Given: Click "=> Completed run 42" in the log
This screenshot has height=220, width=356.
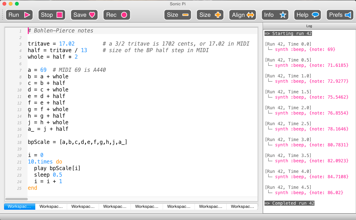Looking at the screenshot, I should pos(289,203).
